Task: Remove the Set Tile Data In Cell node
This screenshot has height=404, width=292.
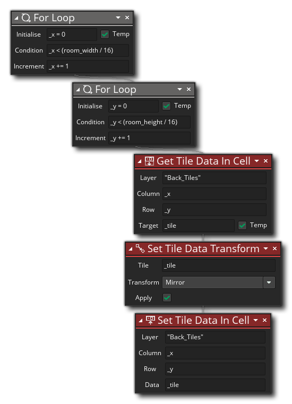Action: (265, 320)
